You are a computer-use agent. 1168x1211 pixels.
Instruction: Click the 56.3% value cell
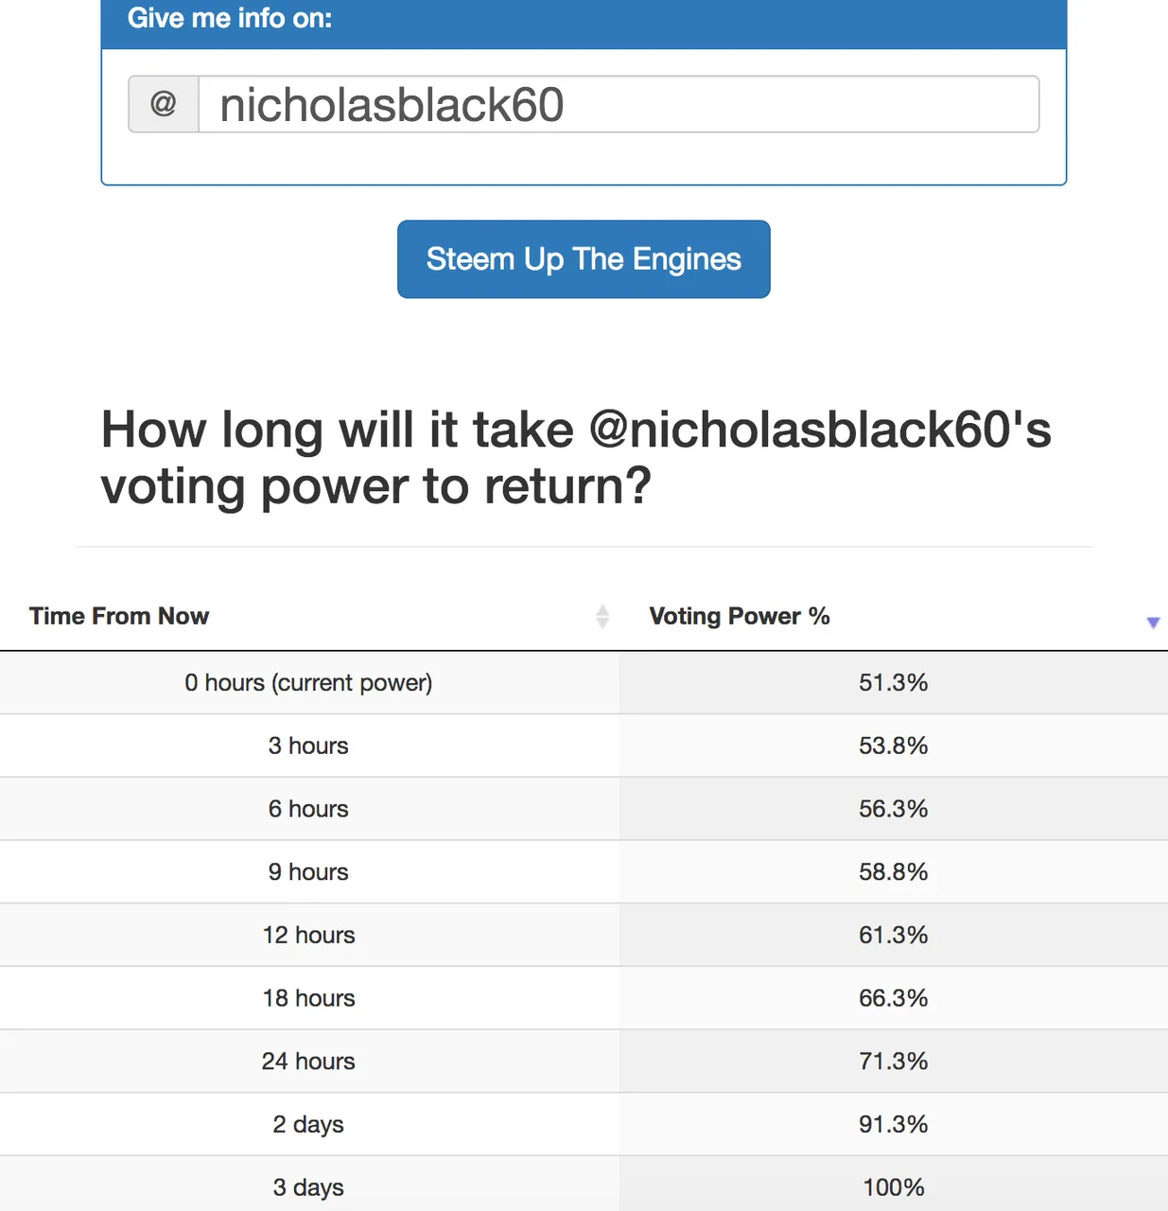(x=894, y=809)
